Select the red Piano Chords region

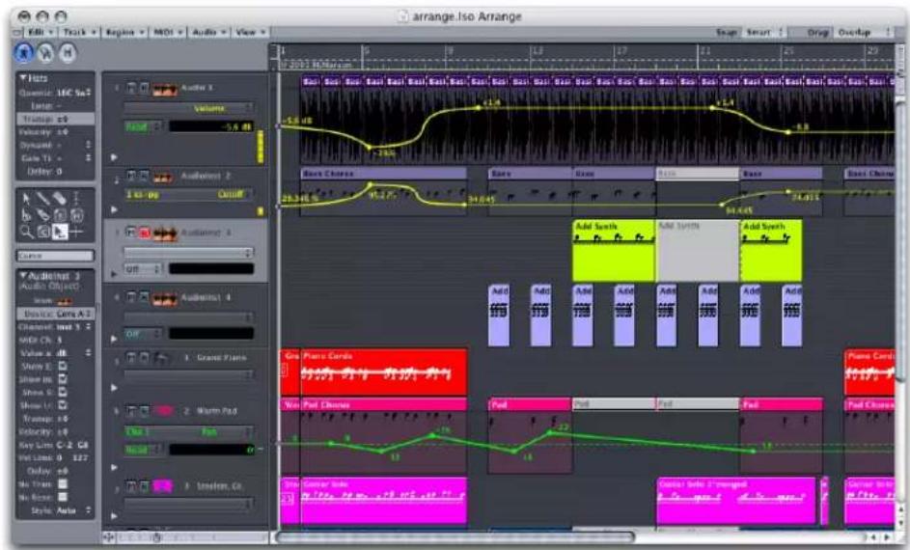click(x=384, y=371)
